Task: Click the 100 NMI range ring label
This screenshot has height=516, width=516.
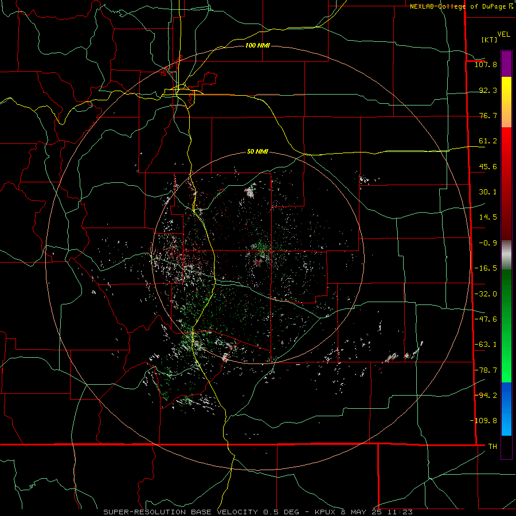Action: point(257,45)
